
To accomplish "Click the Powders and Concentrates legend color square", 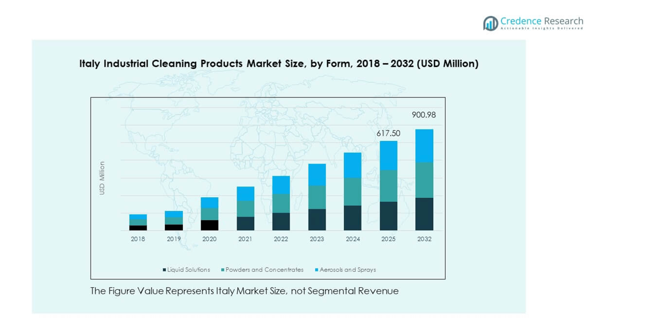I will pos(222,270).
